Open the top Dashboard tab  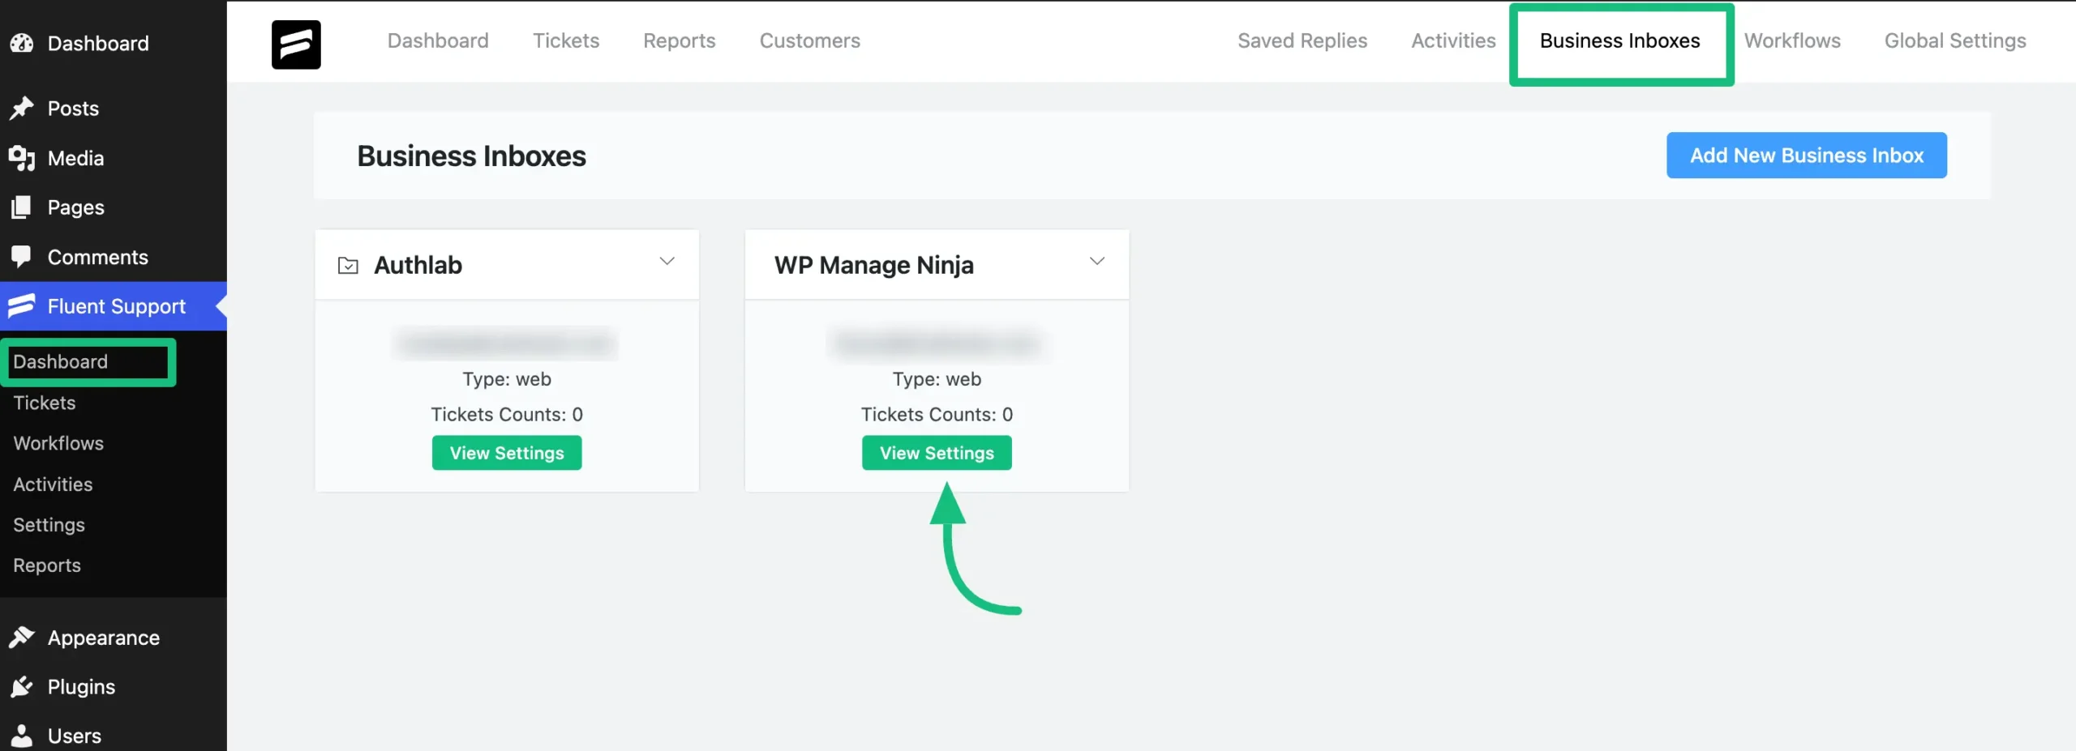(x=438, y=41)
